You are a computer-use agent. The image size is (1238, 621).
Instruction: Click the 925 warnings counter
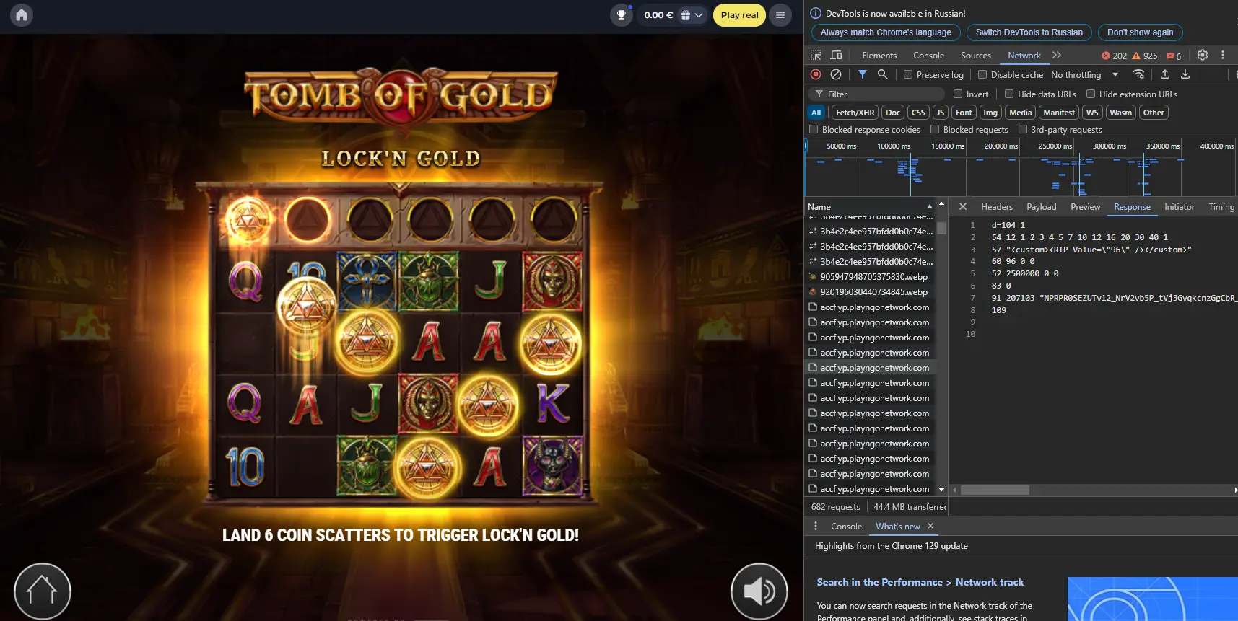[1145, 56]
